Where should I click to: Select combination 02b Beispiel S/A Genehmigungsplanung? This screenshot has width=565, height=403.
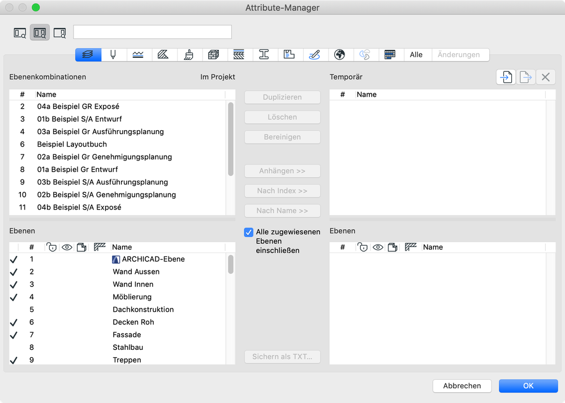point(118,195)
